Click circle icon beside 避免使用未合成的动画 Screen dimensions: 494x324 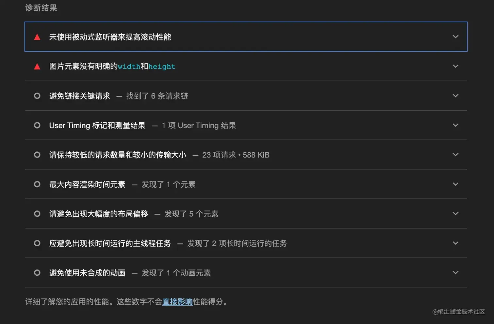(x=37, y=273)
